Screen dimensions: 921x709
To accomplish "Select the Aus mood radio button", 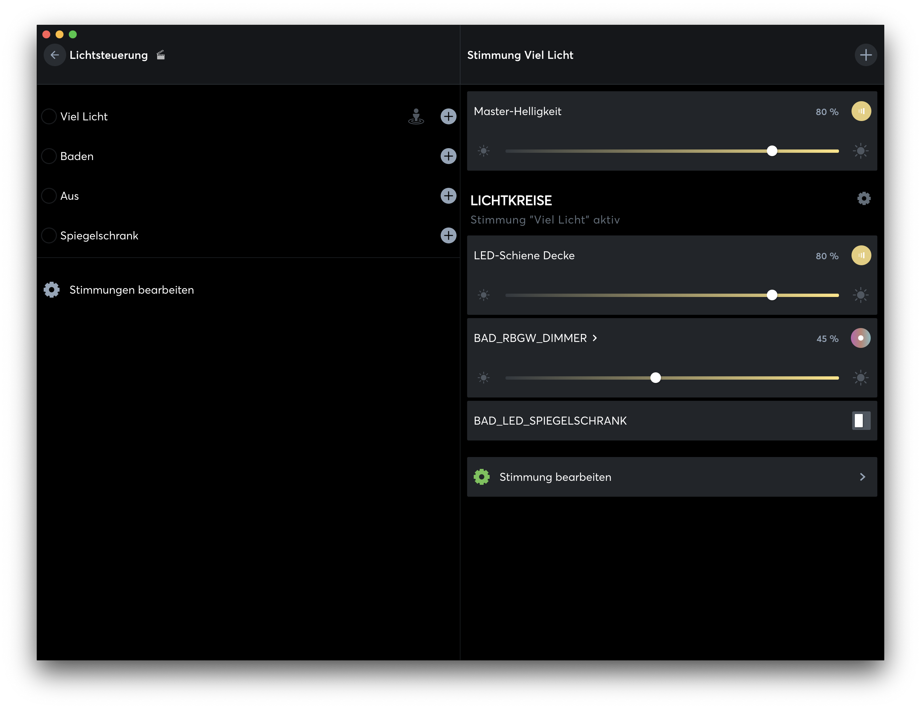I will (x=49, y=195).
